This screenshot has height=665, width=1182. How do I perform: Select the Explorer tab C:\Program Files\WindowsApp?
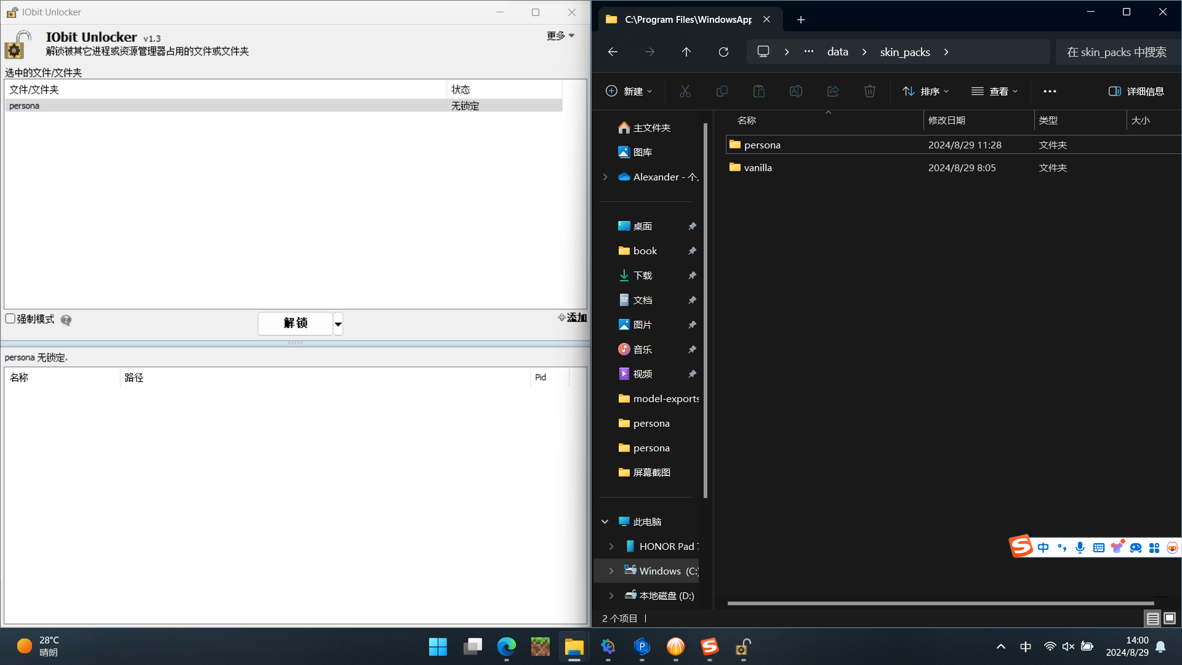coord(688,19)
